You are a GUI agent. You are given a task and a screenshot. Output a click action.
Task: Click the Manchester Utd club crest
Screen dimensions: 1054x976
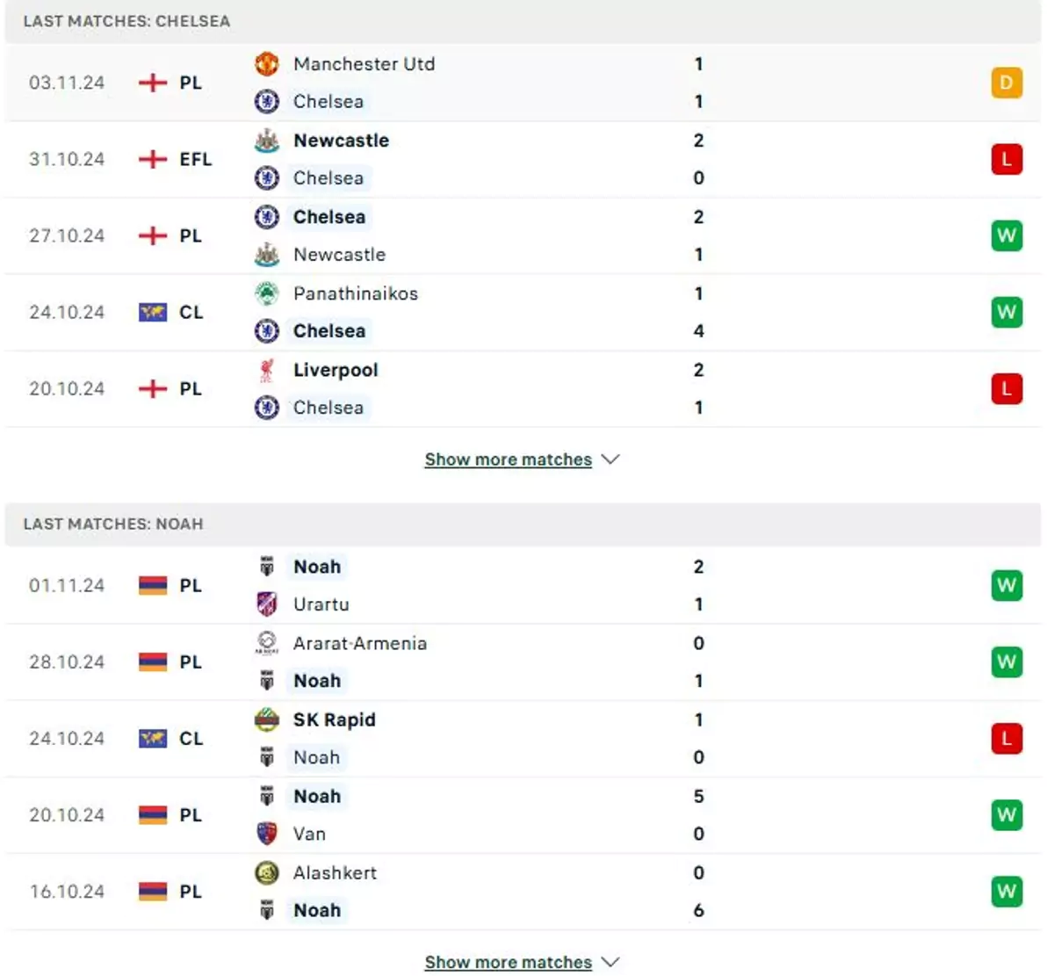point(267,64)
